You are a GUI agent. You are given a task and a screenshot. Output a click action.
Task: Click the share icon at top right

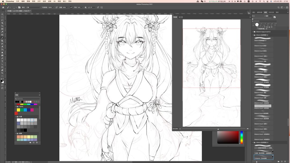287,8
